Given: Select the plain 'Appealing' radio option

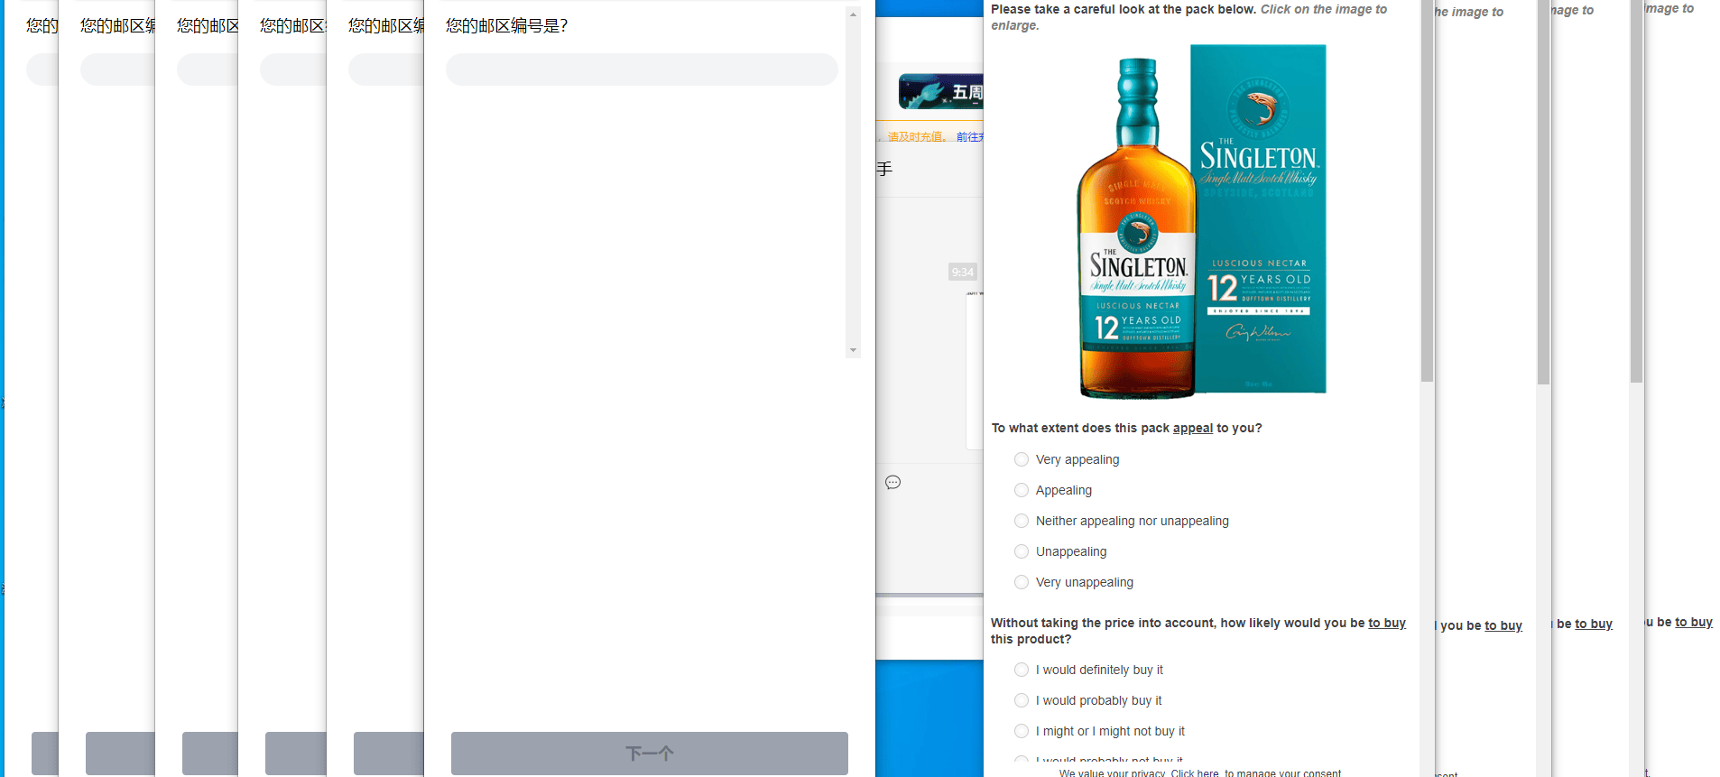Looking at the screenshot, I should (1022, 490).
